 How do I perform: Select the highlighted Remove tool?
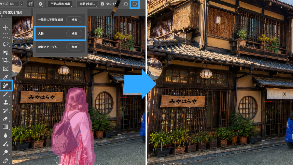[x=6, y=86]
